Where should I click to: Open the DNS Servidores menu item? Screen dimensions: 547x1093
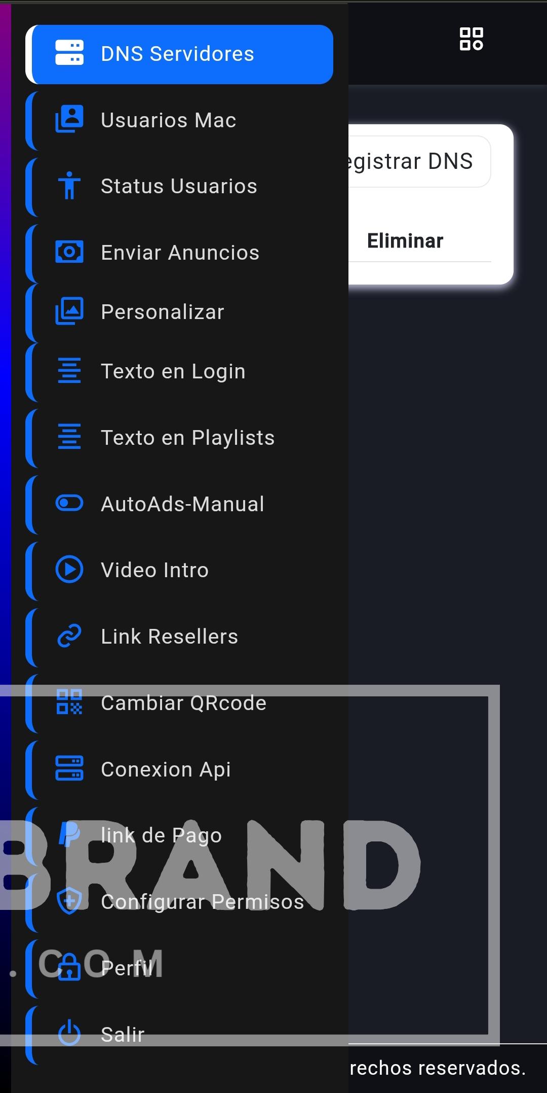(179, 54)
